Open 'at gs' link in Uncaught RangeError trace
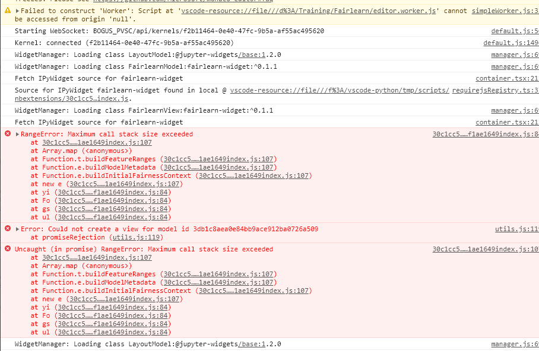Screen dimensions: 539x351 pos(113,324)
